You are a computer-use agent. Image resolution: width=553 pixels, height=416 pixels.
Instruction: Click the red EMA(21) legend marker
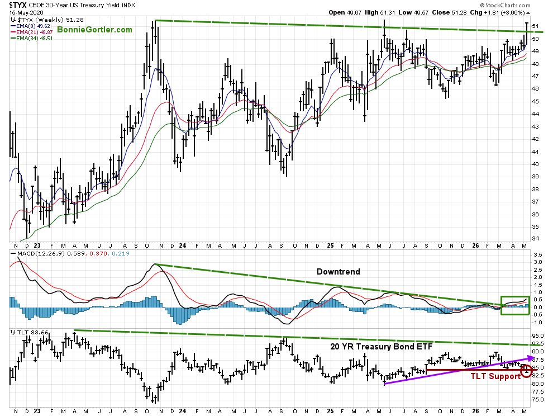(x=13, y=32)
